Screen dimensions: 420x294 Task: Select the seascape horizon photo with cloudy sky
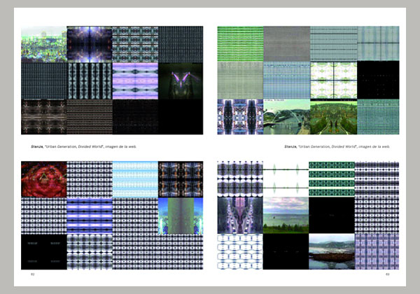click(285, 215)
